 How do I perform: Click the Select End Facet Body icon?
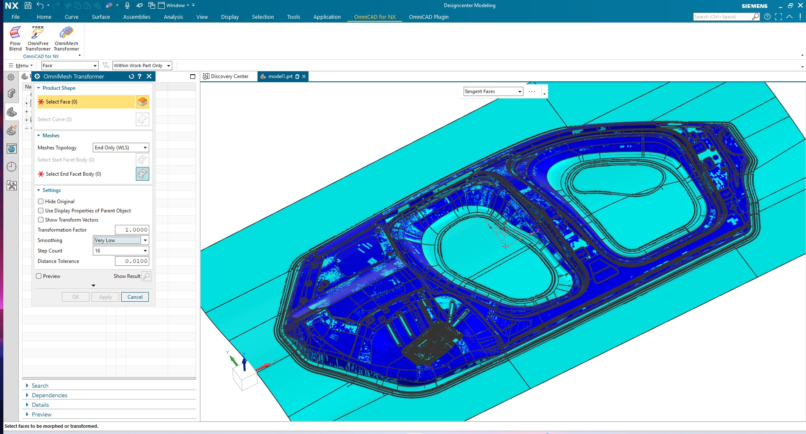pyautogui.click(x=142, y=174)
